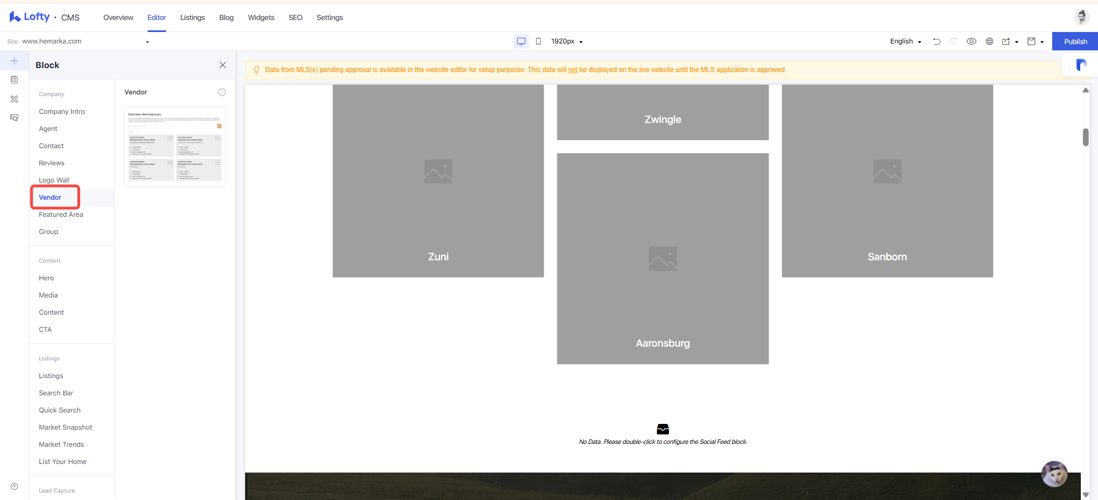Show Vendor block info icon
1098x500 pixels.
coord(222,92)
